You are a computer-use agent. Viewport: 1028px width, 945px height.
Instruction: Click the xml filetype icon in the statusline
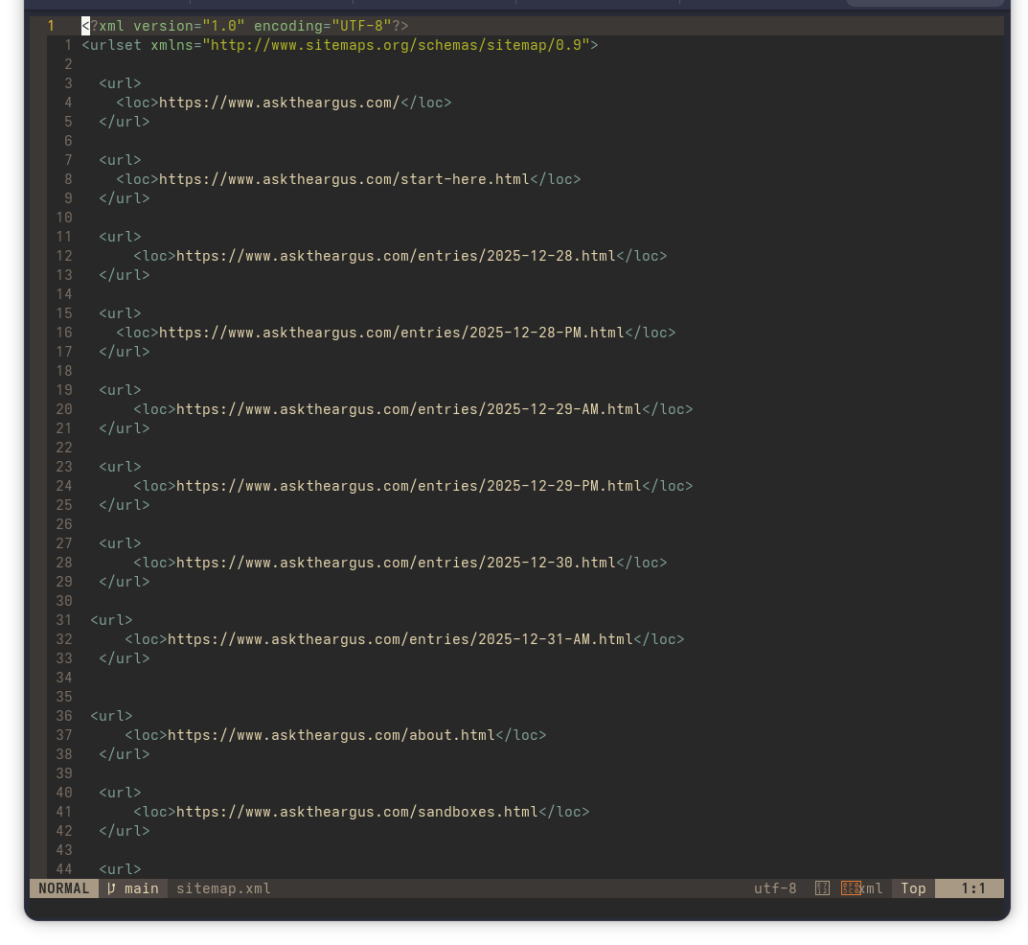tap(852, 888)
